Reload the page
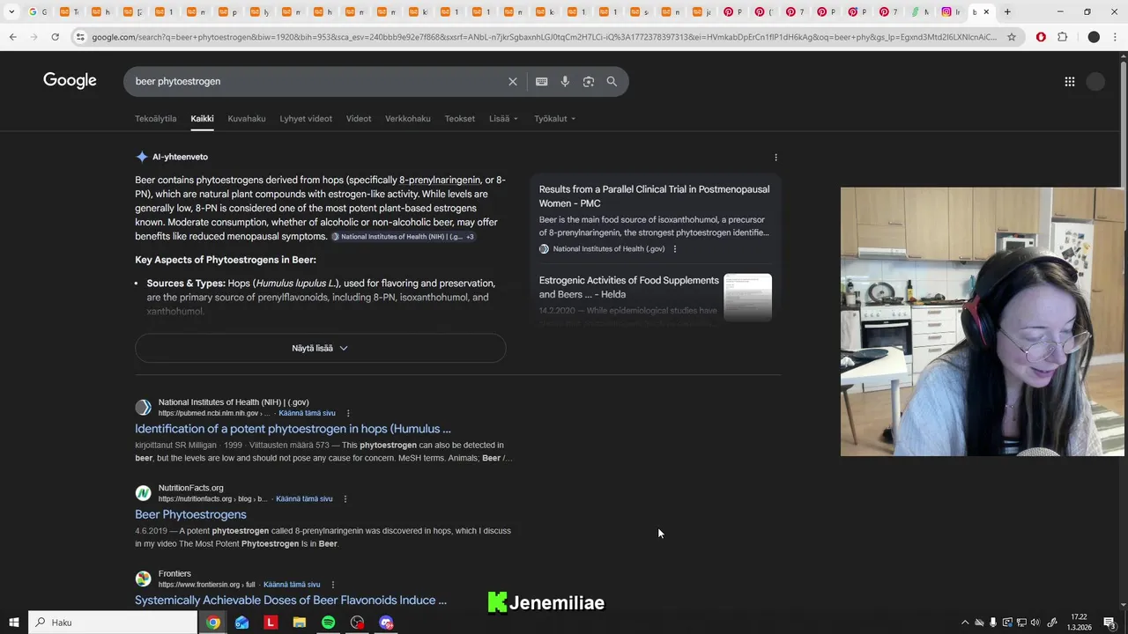Image resolution: width=1128 pixels, height=634 pixels. pyautogui.click(x=55, y=37)
